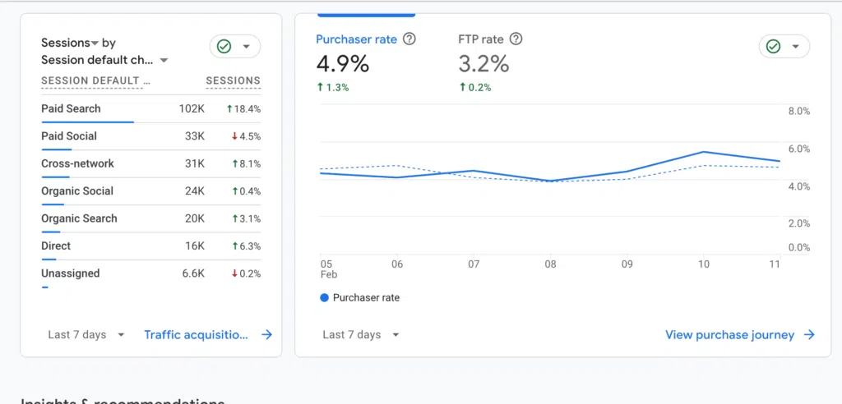Click SESSION DEFAULT column header
This screenshot has width=842, height=404.
tap(95, 81)
